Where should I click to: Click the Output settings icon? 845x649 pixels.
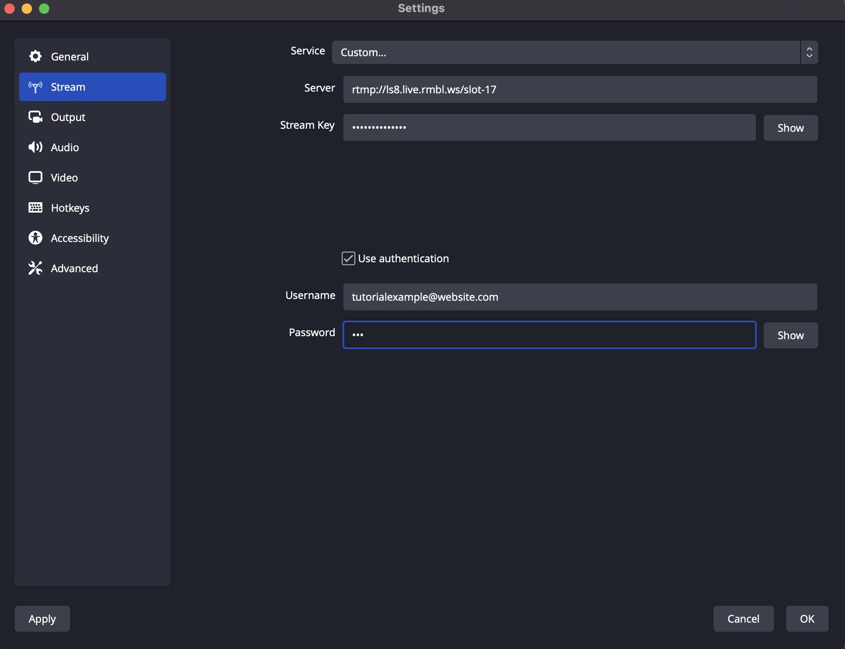[35, 117]
